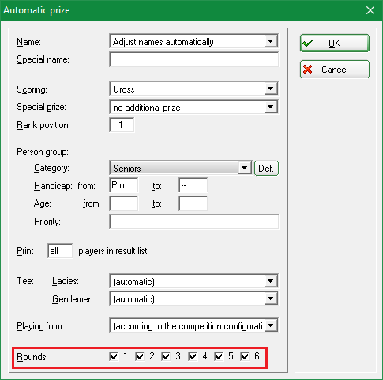Click the Special name text field
The image size is (383, 380).
pos(194,59)
